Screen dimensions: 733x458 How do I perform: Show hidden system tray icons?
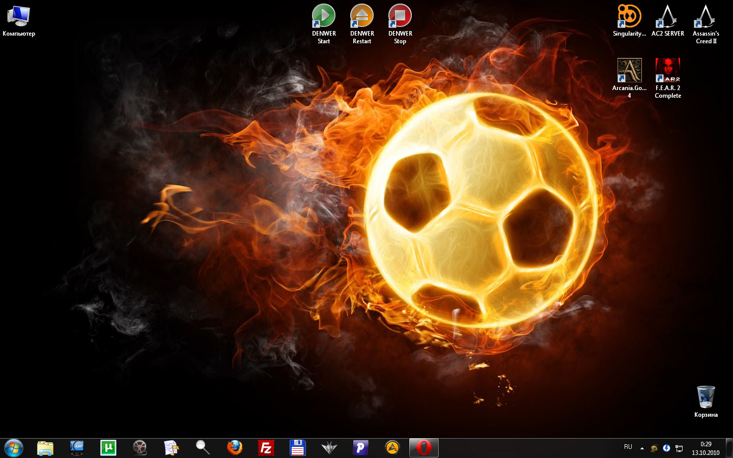click(642, 448)
